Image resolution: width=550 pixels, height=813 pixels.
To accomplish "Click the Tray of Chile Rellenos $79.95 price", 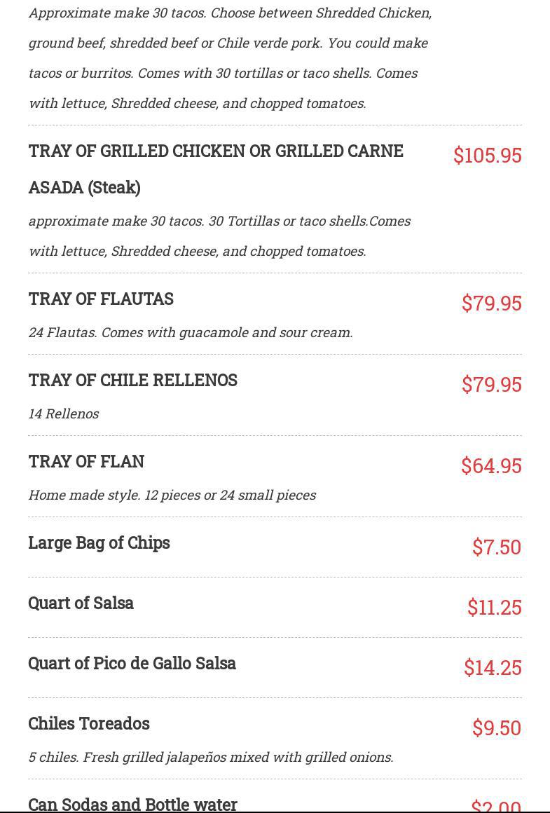I will pyautogui.click(x=491, y=384).
